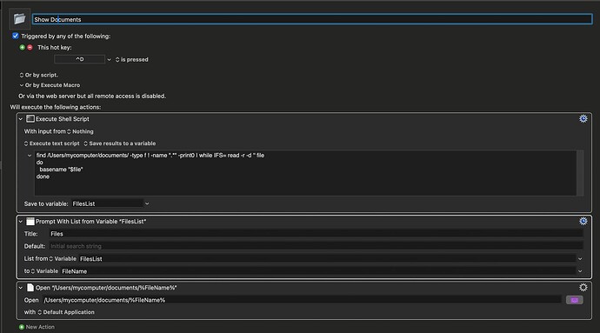Click the List from variable FilesList field
The width and height of the screenshot is (600, 333).
[x=327, y=259]
